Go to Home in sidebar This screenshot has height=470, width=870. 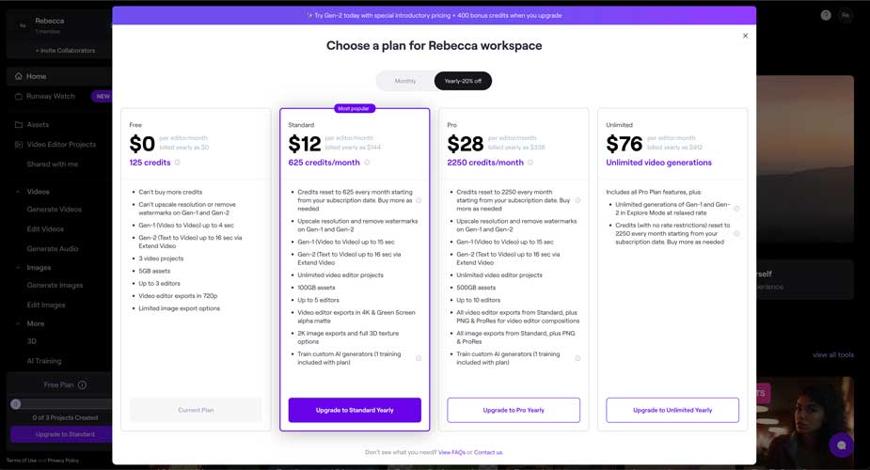point(59,76)
